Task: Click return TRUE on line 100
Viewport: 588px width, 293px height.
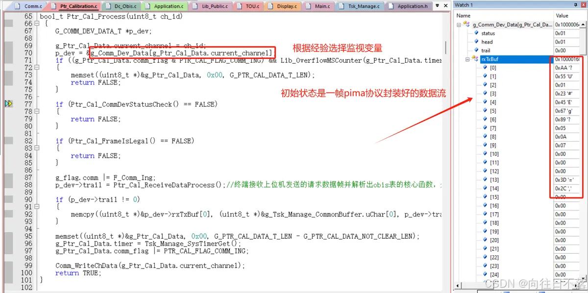Action: click(78, 273)
